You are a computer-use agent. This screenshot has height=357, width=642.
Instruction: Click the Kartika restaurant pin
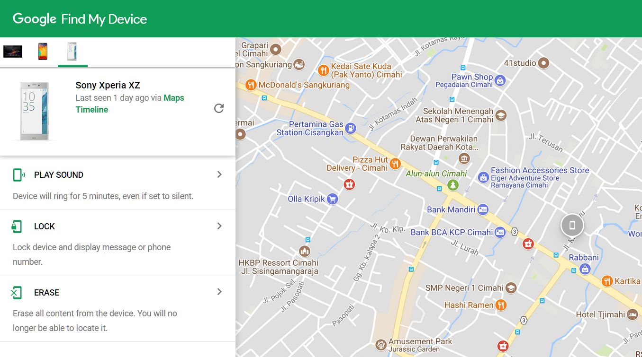tap(607, 281)
